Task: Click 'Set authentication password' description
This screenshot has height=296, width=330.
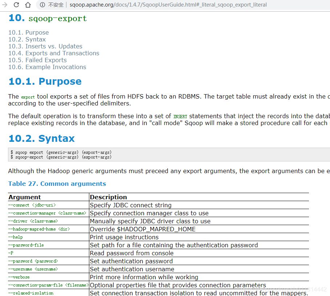Action: point(131,261)
